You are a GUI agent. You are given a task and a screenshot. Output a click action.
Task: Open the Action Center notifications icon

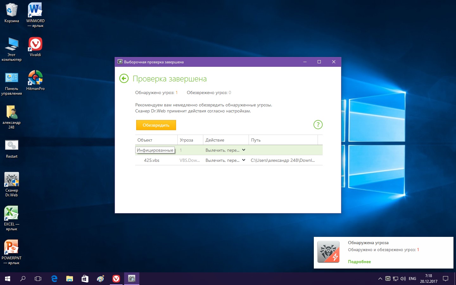coord(446,279)
